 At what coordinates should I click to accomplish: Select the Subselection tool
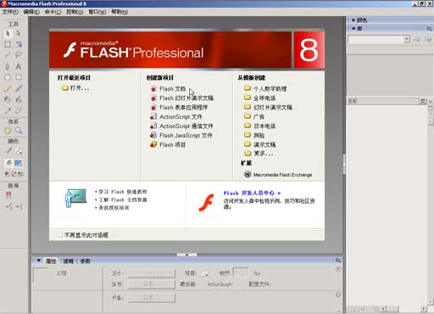click(19, 33)
